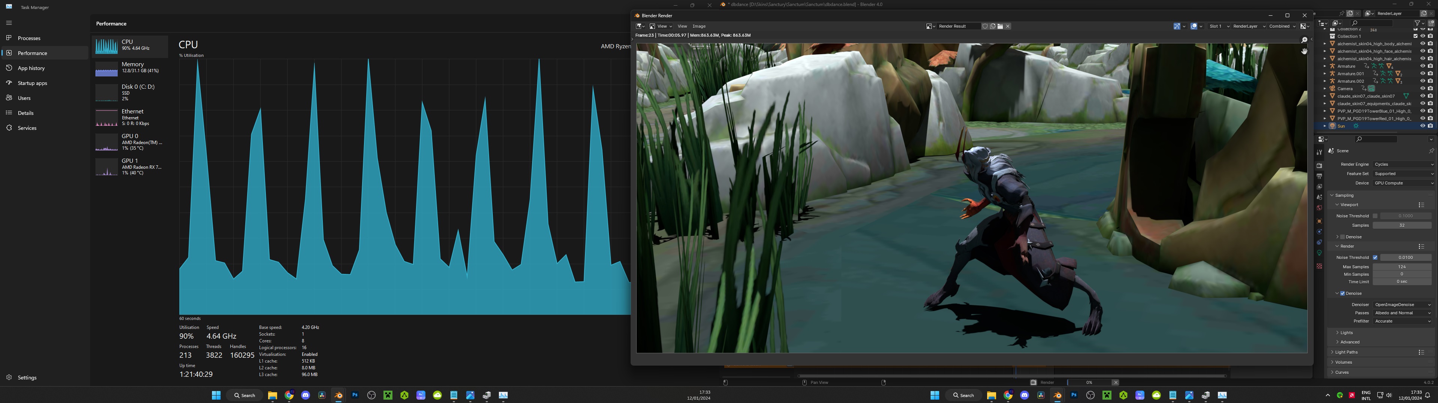Hide the Sun object with its eye icon
The height and width of the screenshot is (403, 1438).
(1422, 126)
